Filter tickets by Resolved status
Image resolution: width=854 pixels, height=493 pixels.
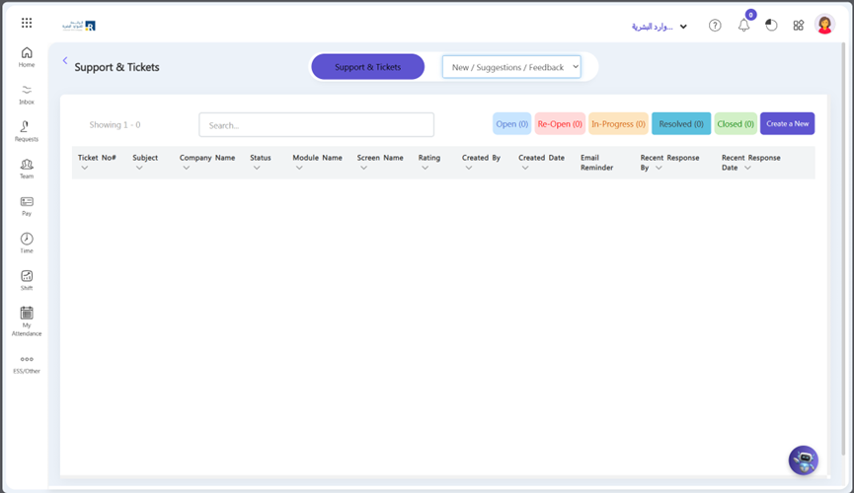pos(681,124)
